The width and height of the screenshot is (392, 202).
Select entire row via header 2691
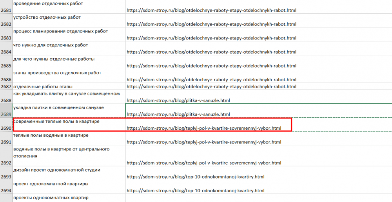pyautogui.click(x=6, y=138)
